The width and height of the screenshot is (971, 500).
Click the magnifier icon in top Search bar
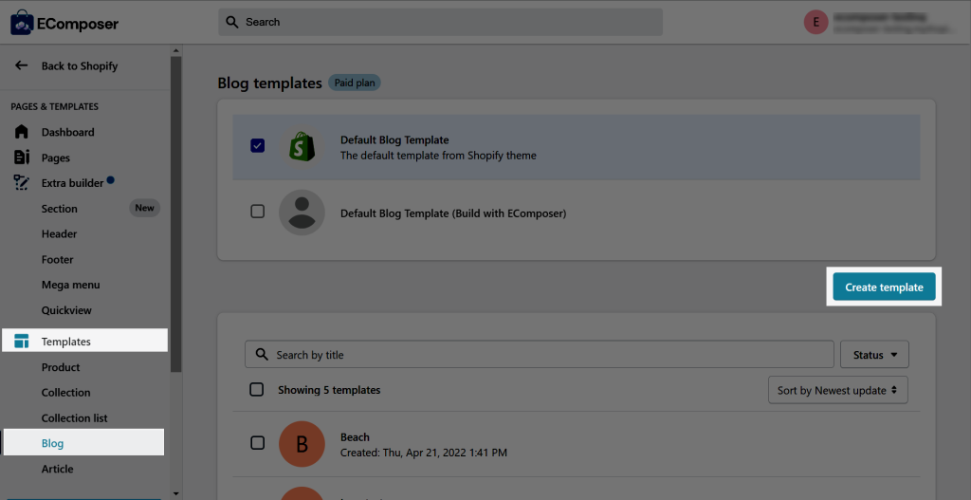[x=232, y=23]
